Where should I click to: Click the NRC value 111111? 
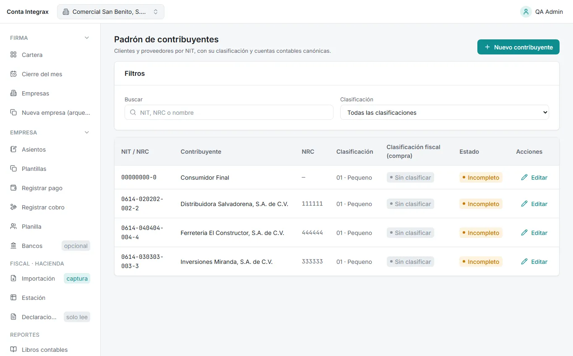(x=313, y=204)
